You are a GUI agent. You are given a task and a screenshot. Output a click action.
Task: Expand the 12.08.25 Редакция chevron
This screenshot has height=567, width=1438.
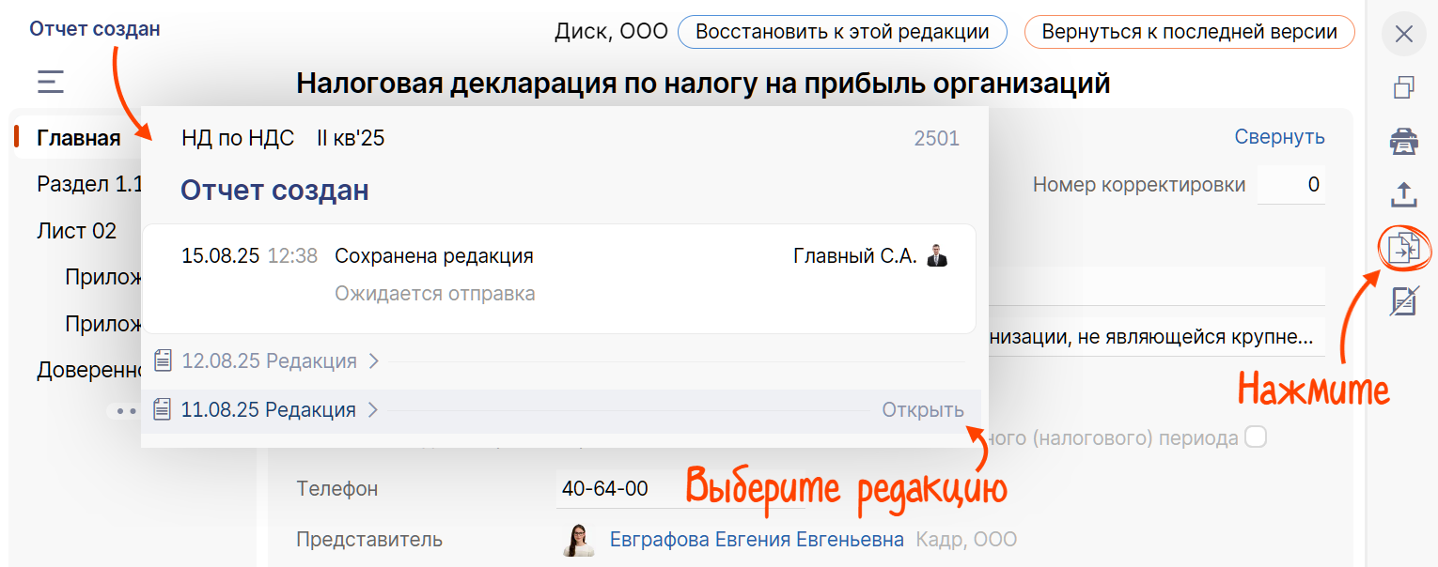point(373,360)
